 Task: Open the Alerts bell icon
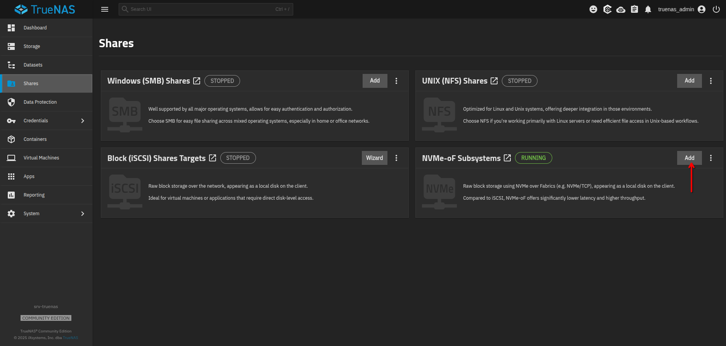(648, 9)
